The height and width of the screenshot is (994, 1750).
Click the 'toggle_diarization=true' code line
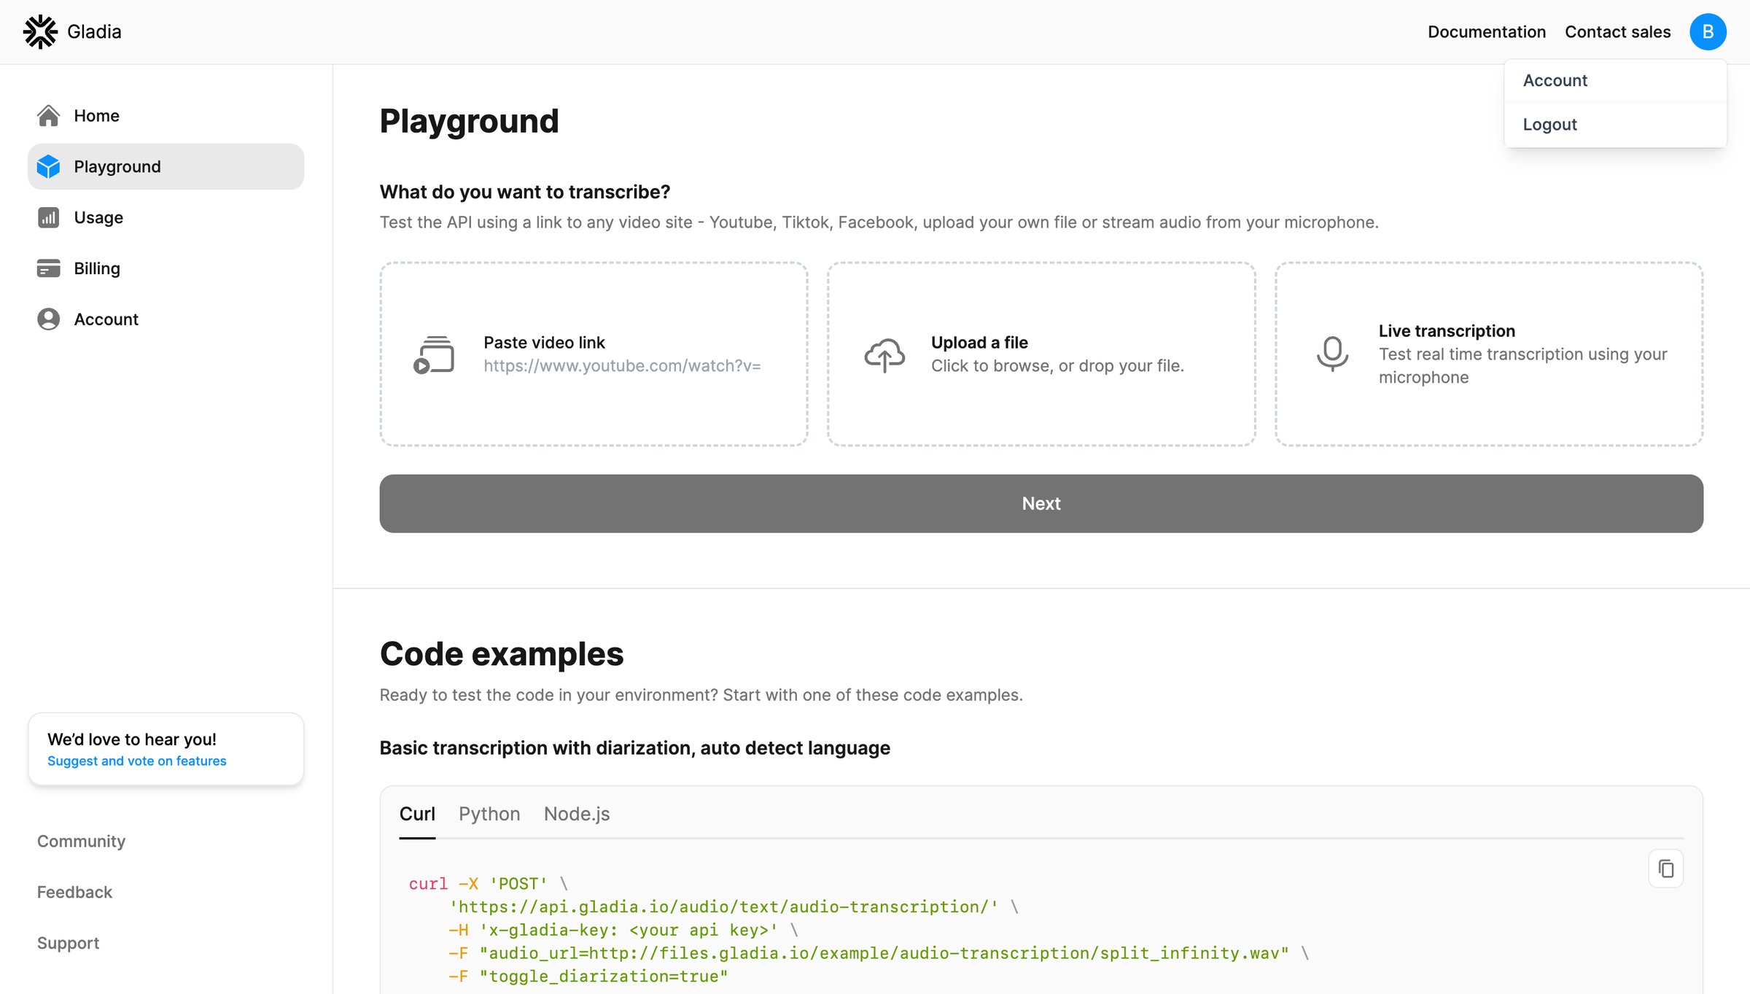click(x=588, y=976)
